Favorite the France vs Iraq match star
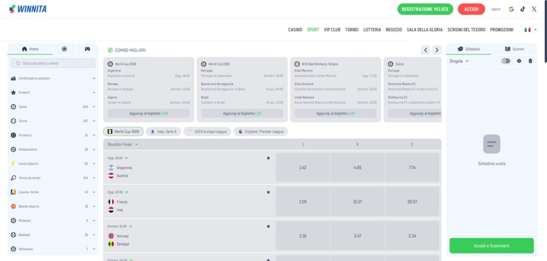547x261 pixels. tap(268, 192)
